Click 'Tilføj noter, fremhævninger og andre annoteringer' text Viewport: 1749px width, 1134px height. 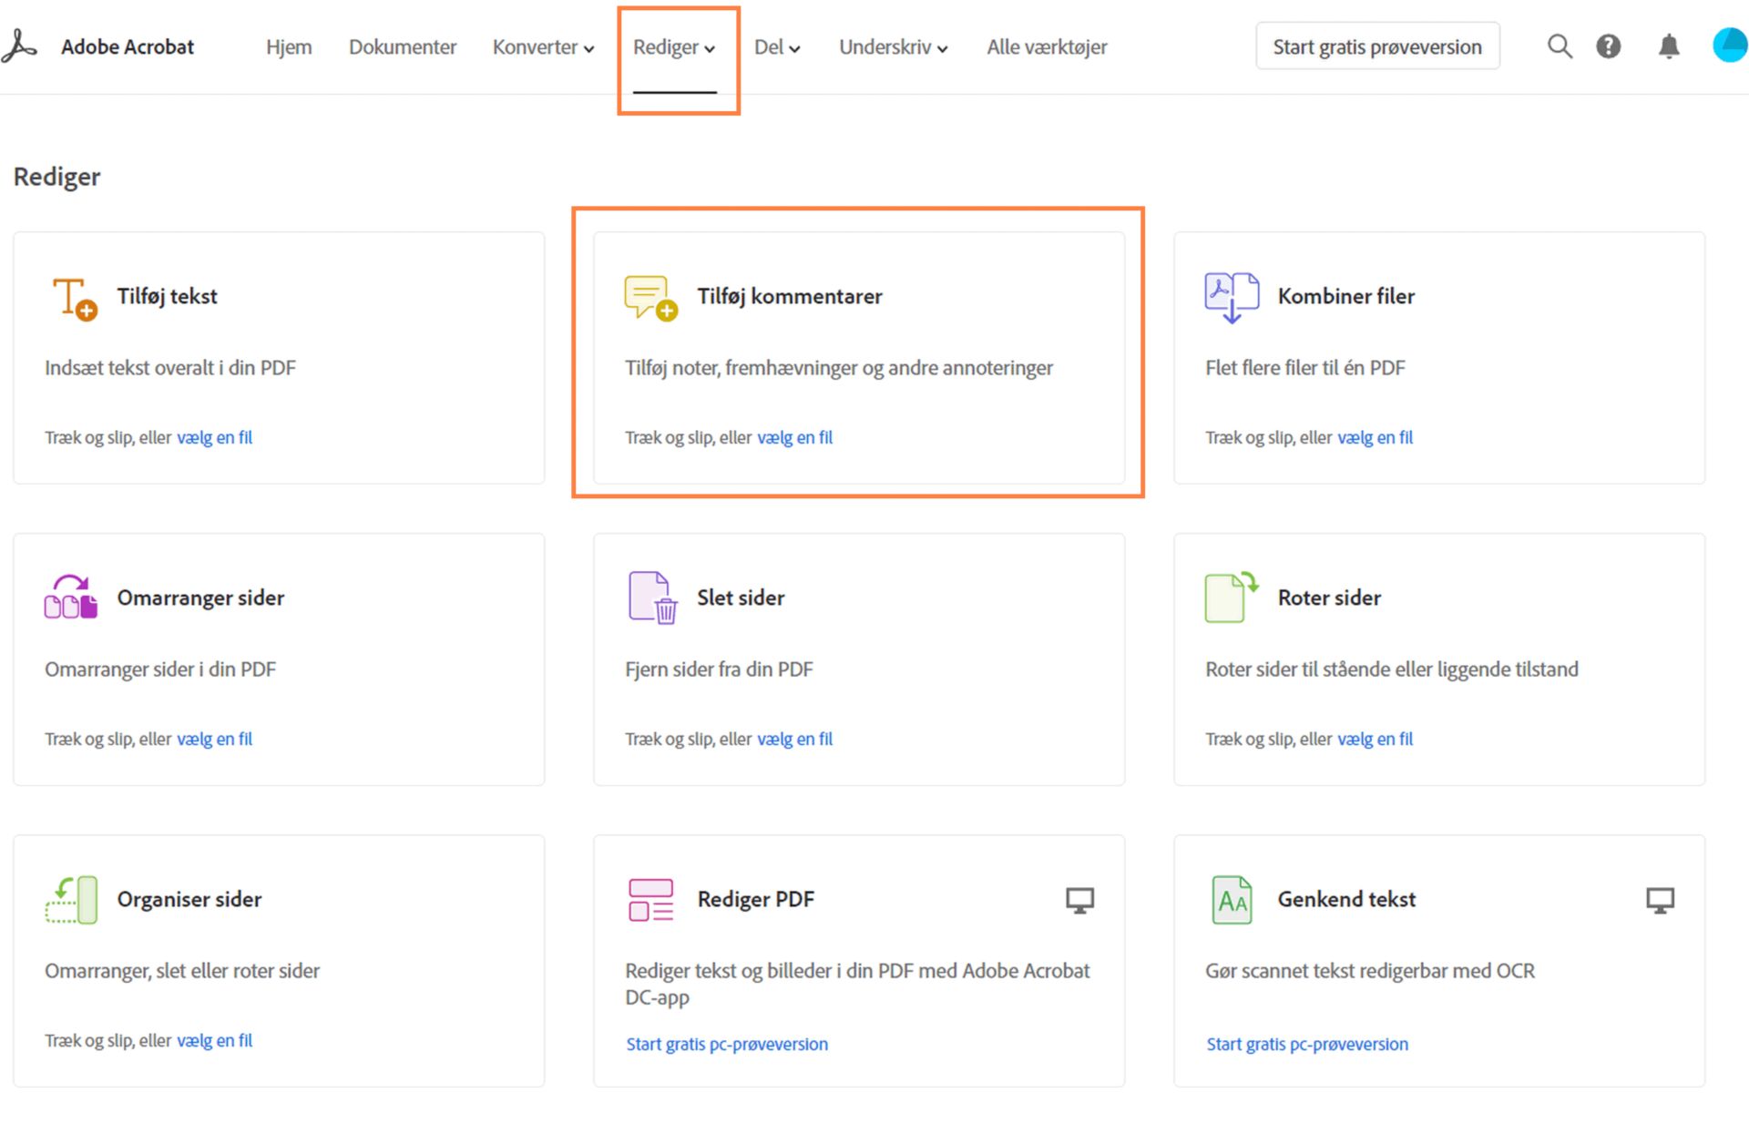coord(839,368)
